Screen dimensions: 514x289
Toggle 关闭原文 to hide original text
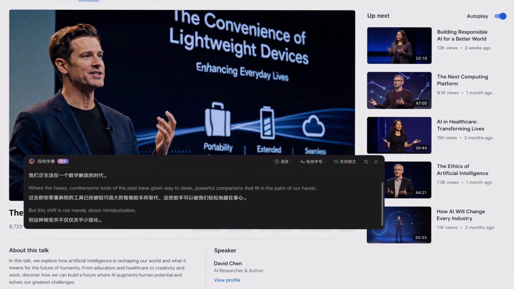[345, 162]
